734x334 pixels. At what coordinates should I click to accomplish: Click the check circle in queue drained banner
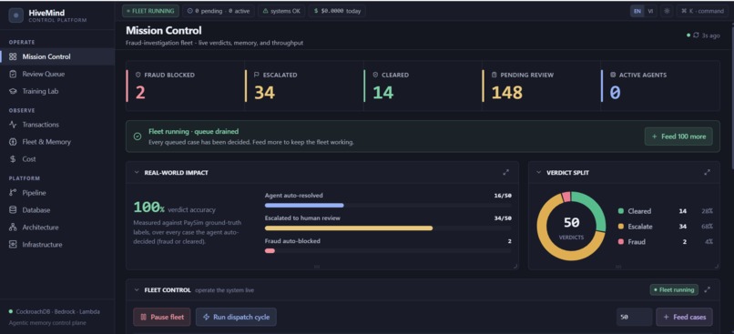pyautogui.click(x=138, y=137)
